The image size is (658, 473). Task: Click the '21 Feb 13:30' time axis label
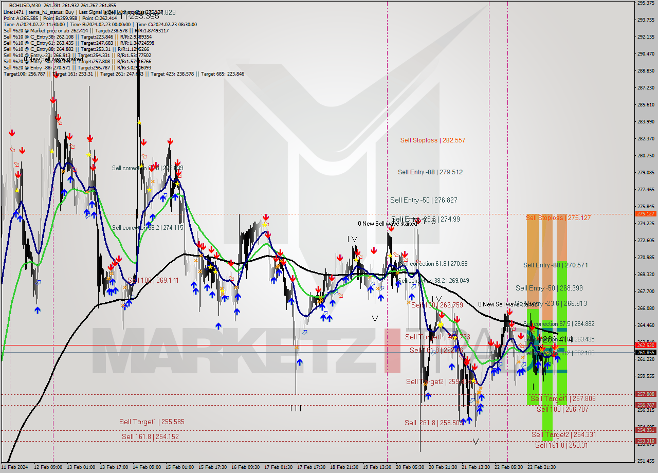click(476, 467)
